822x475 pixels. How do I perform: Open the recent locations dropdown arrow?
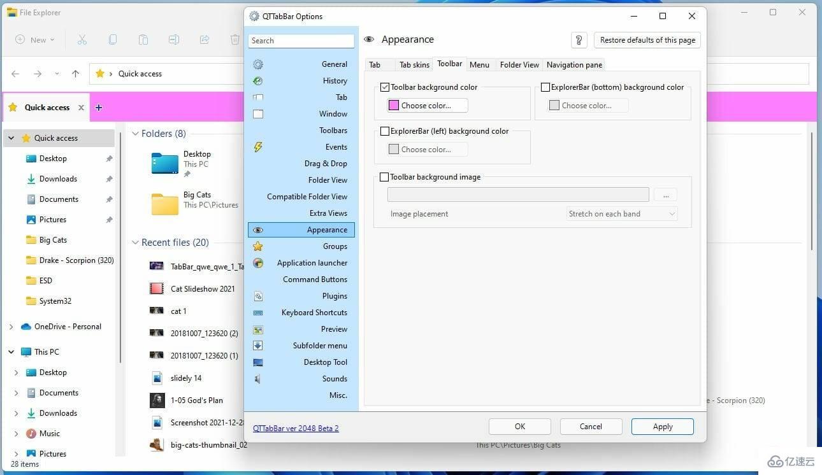[57, 74]
